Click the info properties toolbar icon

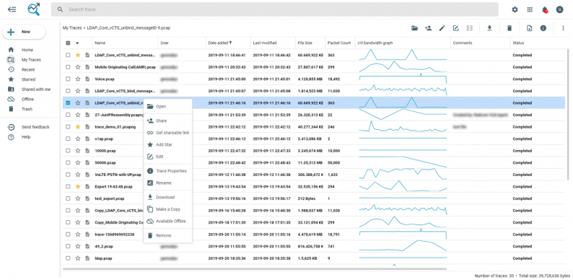pos(543,27)
